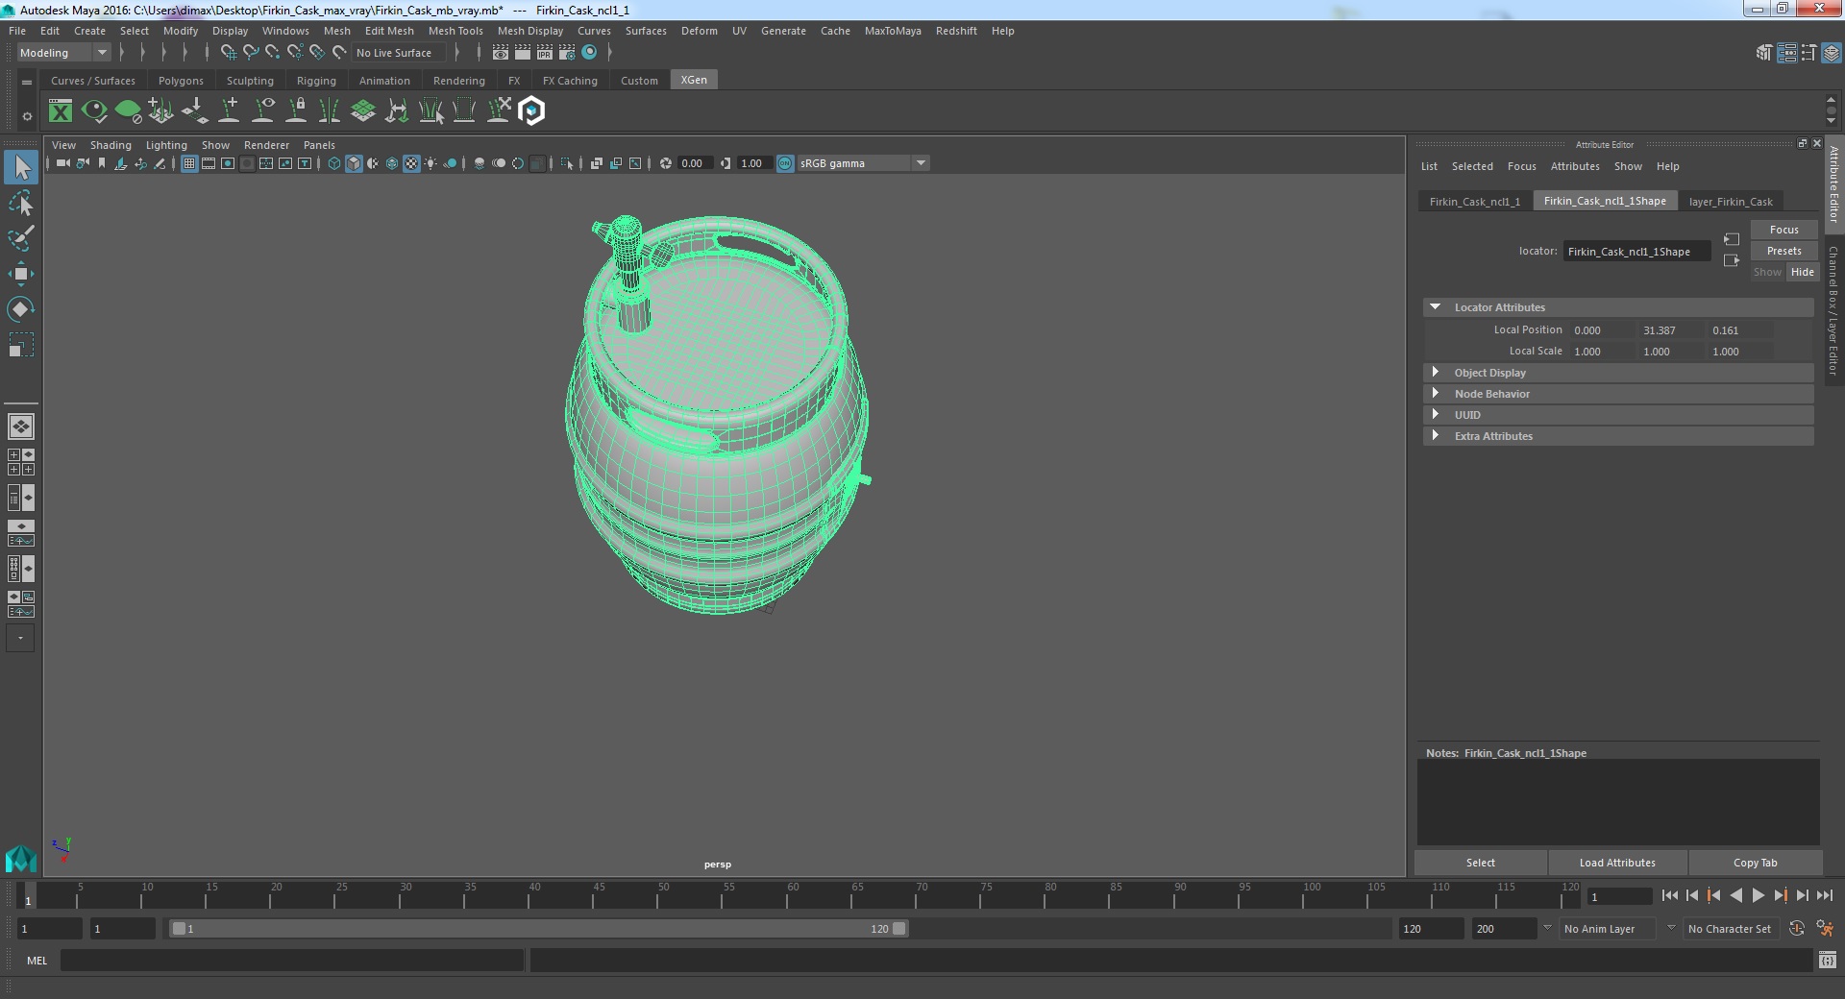
Task: Toggle auto keyframe icon
Action: point(1797,929)
